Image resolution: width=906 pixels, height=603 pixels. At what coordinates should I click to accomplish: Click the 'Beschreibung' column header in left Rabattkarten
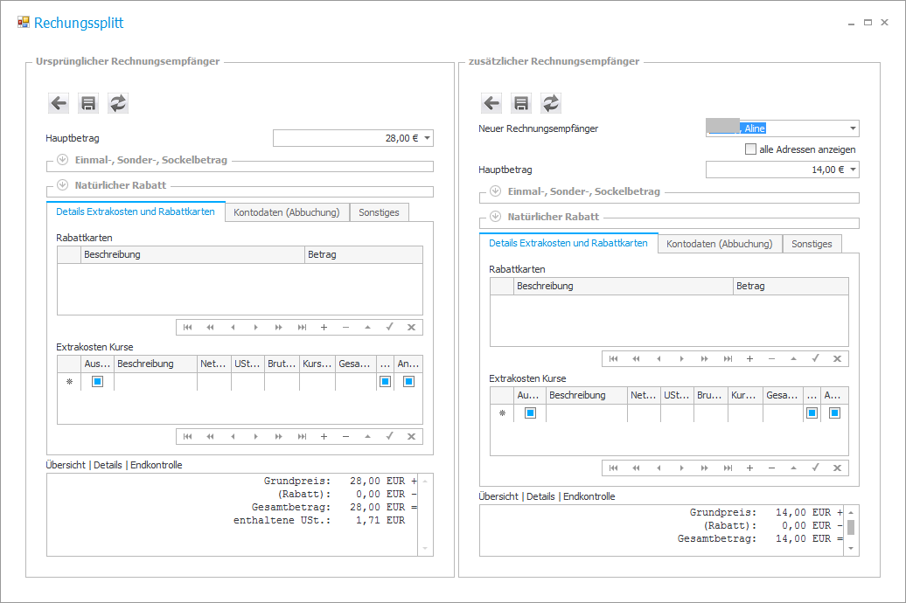[x=192, y=255]
